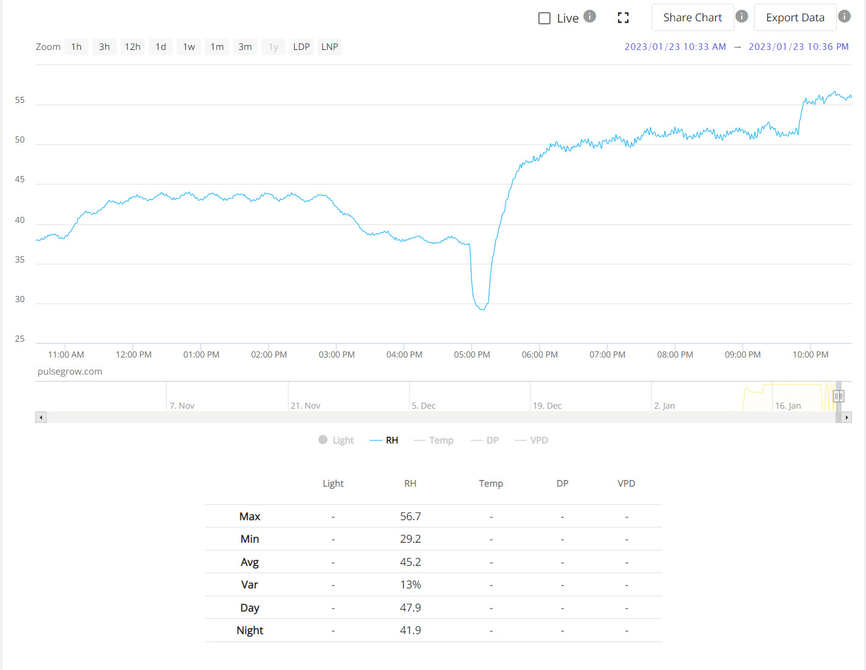Select the 1d zoom option
866x670 pixels.
point(161,47)
